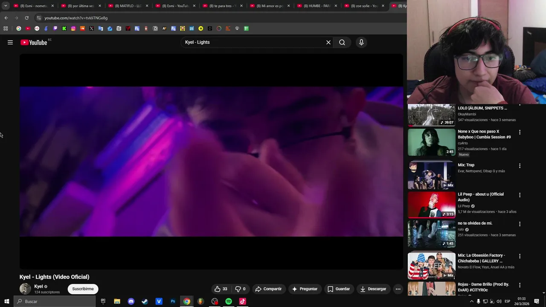Open the Kyel channel name link

[38, 287]
